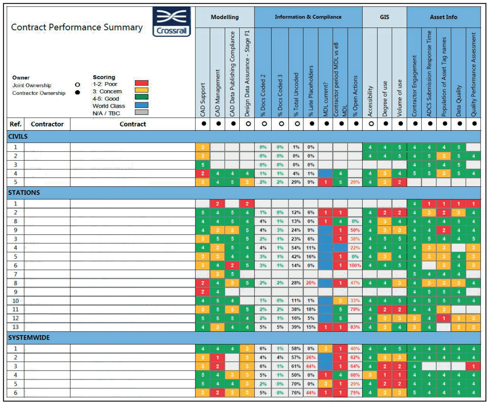The image size is (489, 405).
Task: Click the Contract Performance Summary title
Action: (x=77, y=27)
